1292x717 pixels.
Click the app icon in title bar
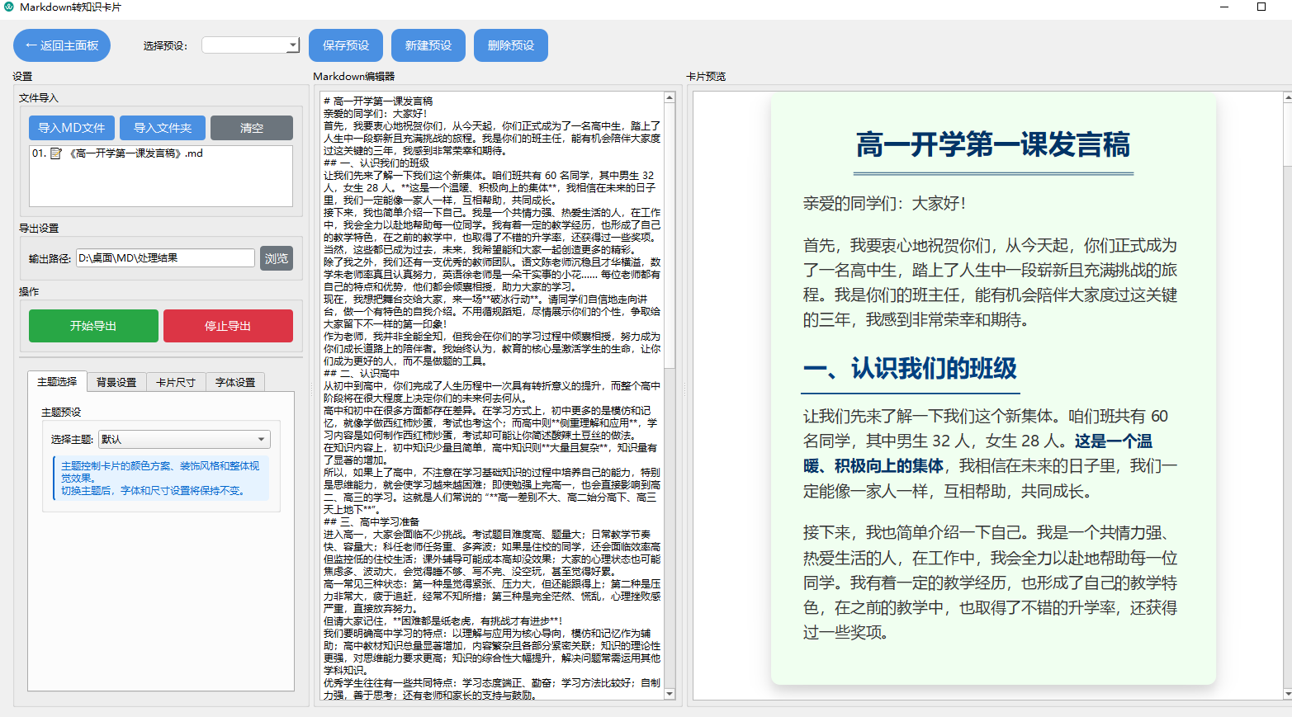[x=9, y=7]
